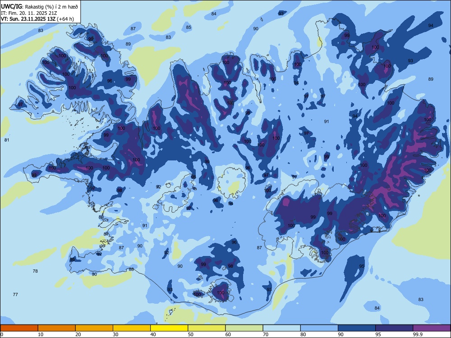Click the '77' humidity value on the map
451x338 pixels.
coord(15,294)
